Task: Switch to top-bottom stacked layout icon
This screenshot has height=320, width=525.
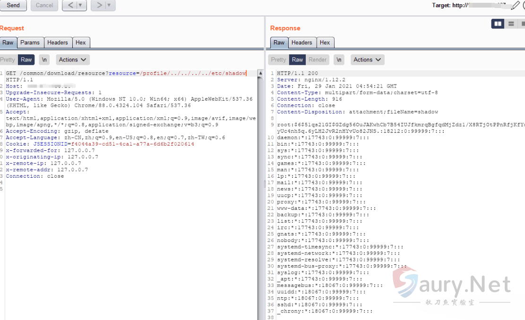Action: click(x=511, y=24)
